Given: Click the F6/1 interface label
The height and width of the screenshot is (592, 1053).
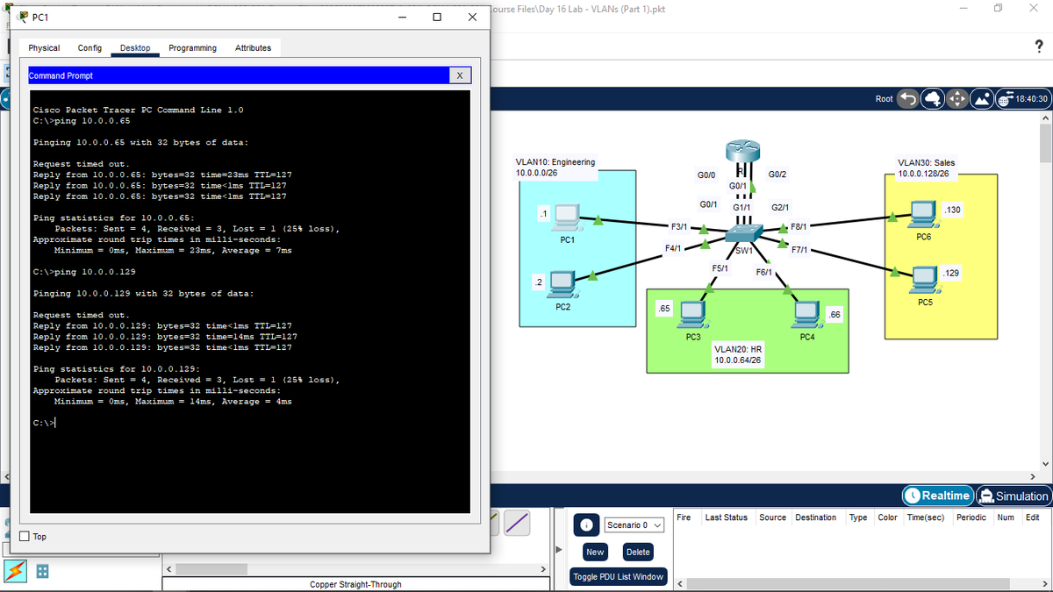Looking at the screenshot, I should (x=763, y=272).
